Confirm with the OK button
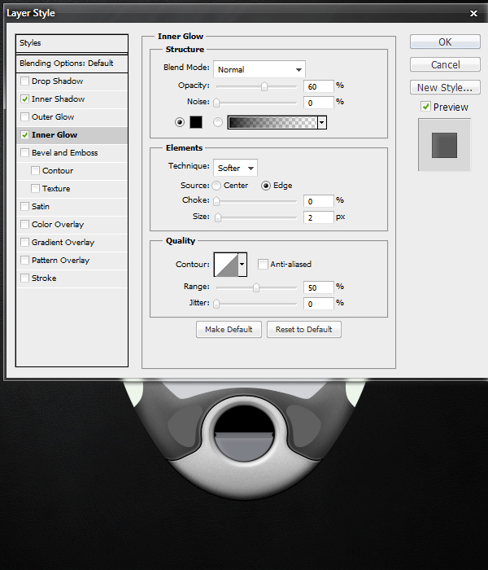Image resolution: width=488 pixels, height=570 pixels. pyautogui.click(x=445, y=42)
